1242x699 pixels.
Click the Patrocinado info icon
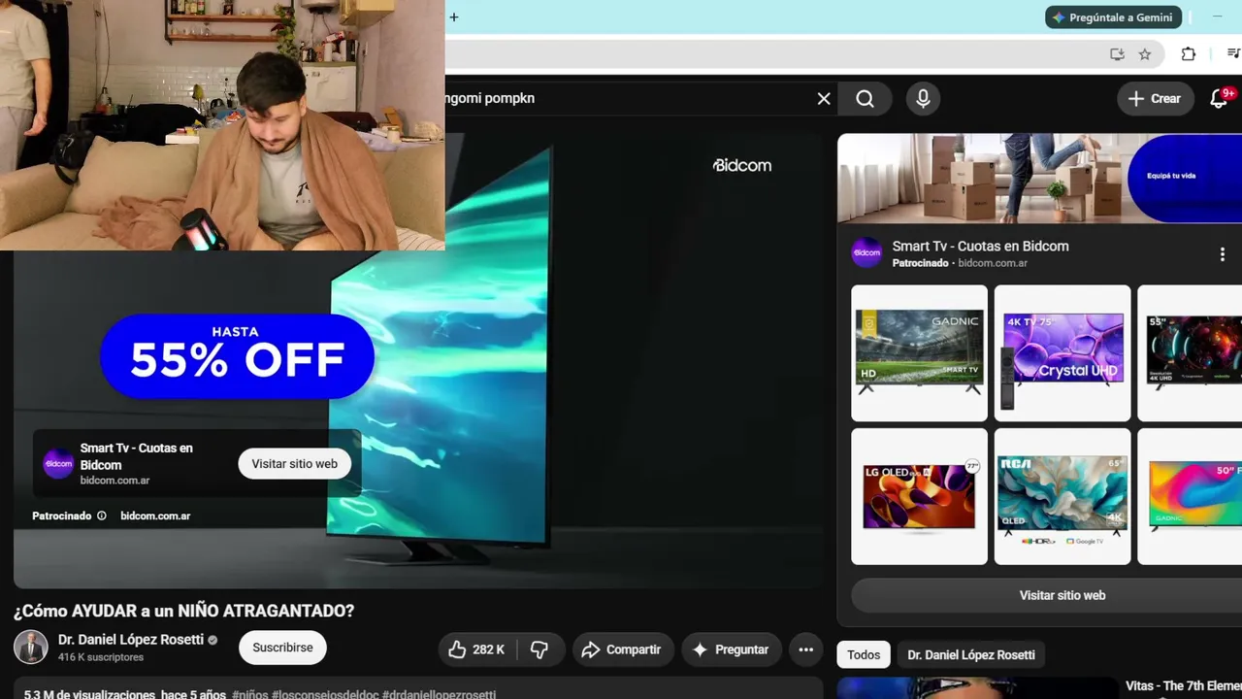point(101,516)
